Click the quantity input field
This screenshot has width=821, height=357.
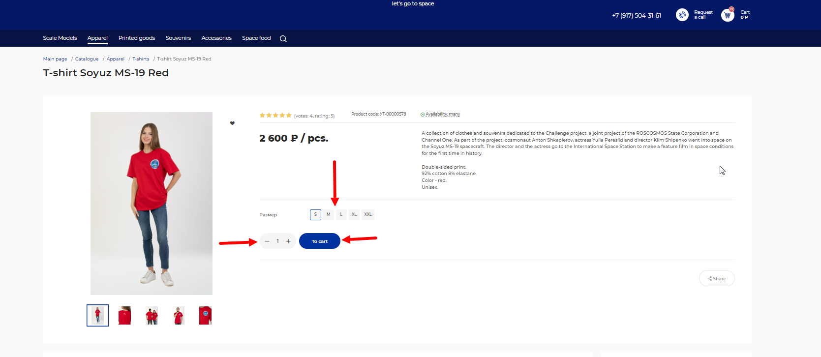click(x=278, y=241)
